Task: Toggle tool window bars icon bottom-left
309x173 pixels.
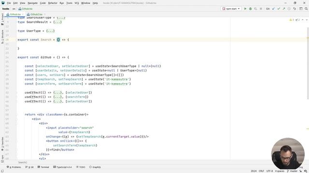Action: (2, 171)
